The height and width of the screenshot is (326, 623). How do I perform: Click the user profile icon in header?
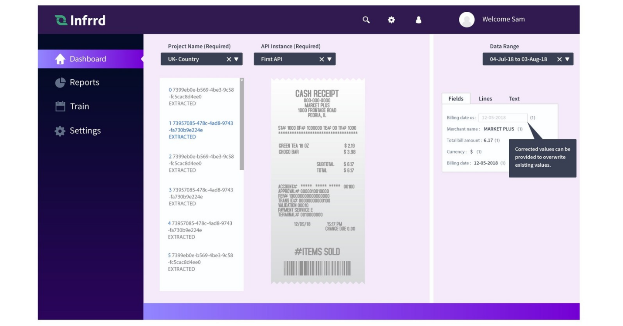pyautogui.click(x=418, y=20)
